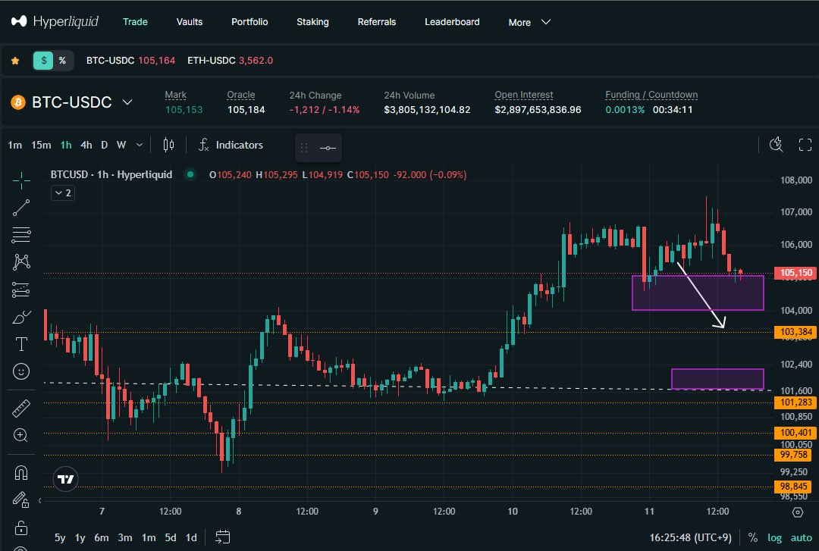
Task: Set chart range to 6m
Action: click(x=102, y=537)
